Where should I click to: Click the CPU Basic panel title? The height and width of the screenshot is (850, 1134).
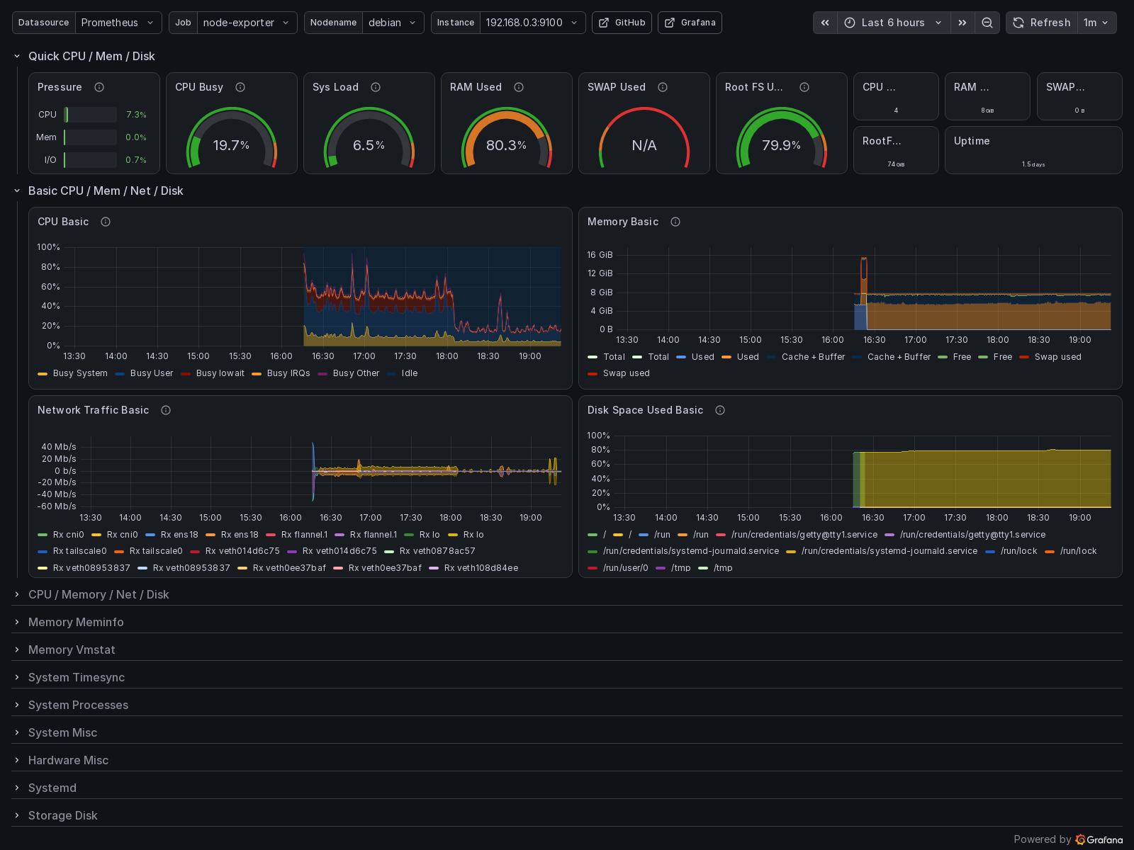63,222
